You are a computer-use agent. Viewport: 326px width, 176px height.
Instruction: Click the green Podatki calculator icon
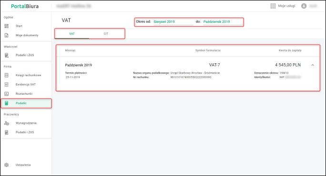[x=7, y=103]
